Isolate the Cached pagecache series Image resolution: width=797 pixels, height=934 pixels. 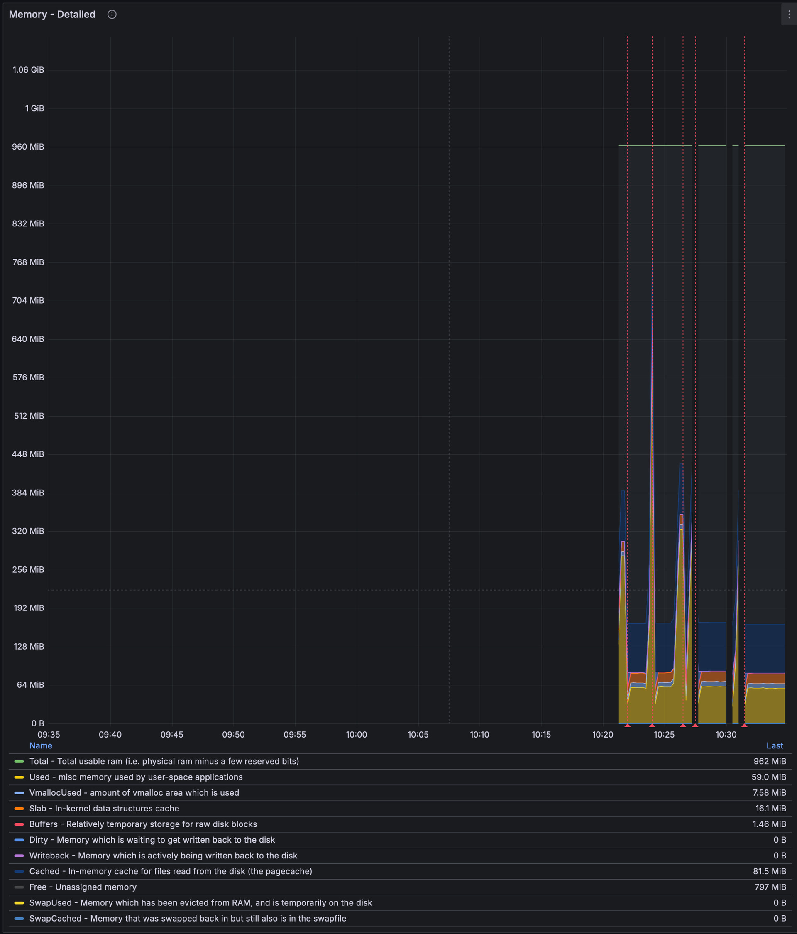pyautogui.click(x=170, y=871)
